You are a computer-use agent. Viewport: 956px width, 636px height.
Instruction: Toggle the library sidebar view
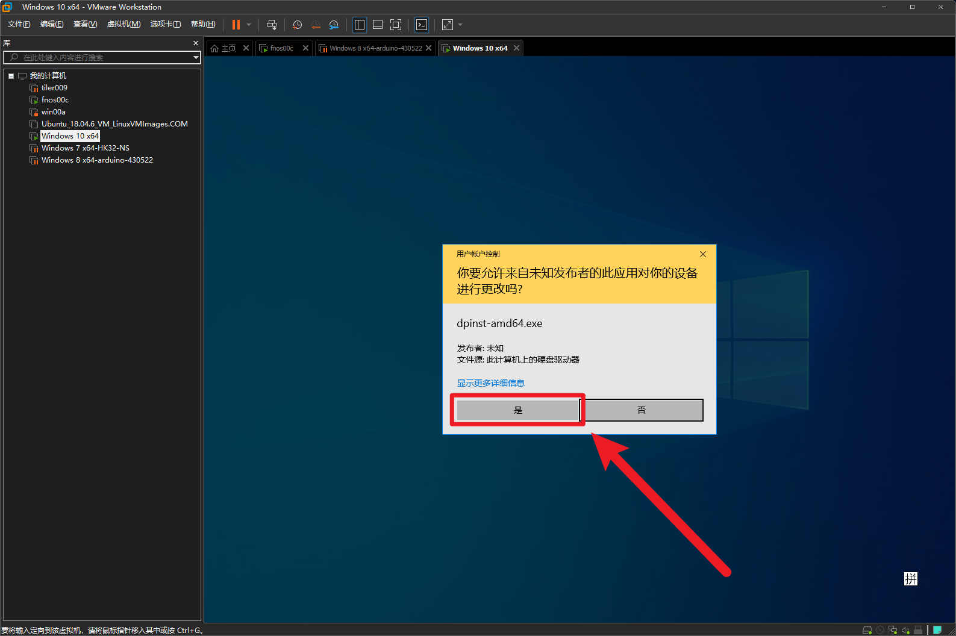click(x=360, y=25)
